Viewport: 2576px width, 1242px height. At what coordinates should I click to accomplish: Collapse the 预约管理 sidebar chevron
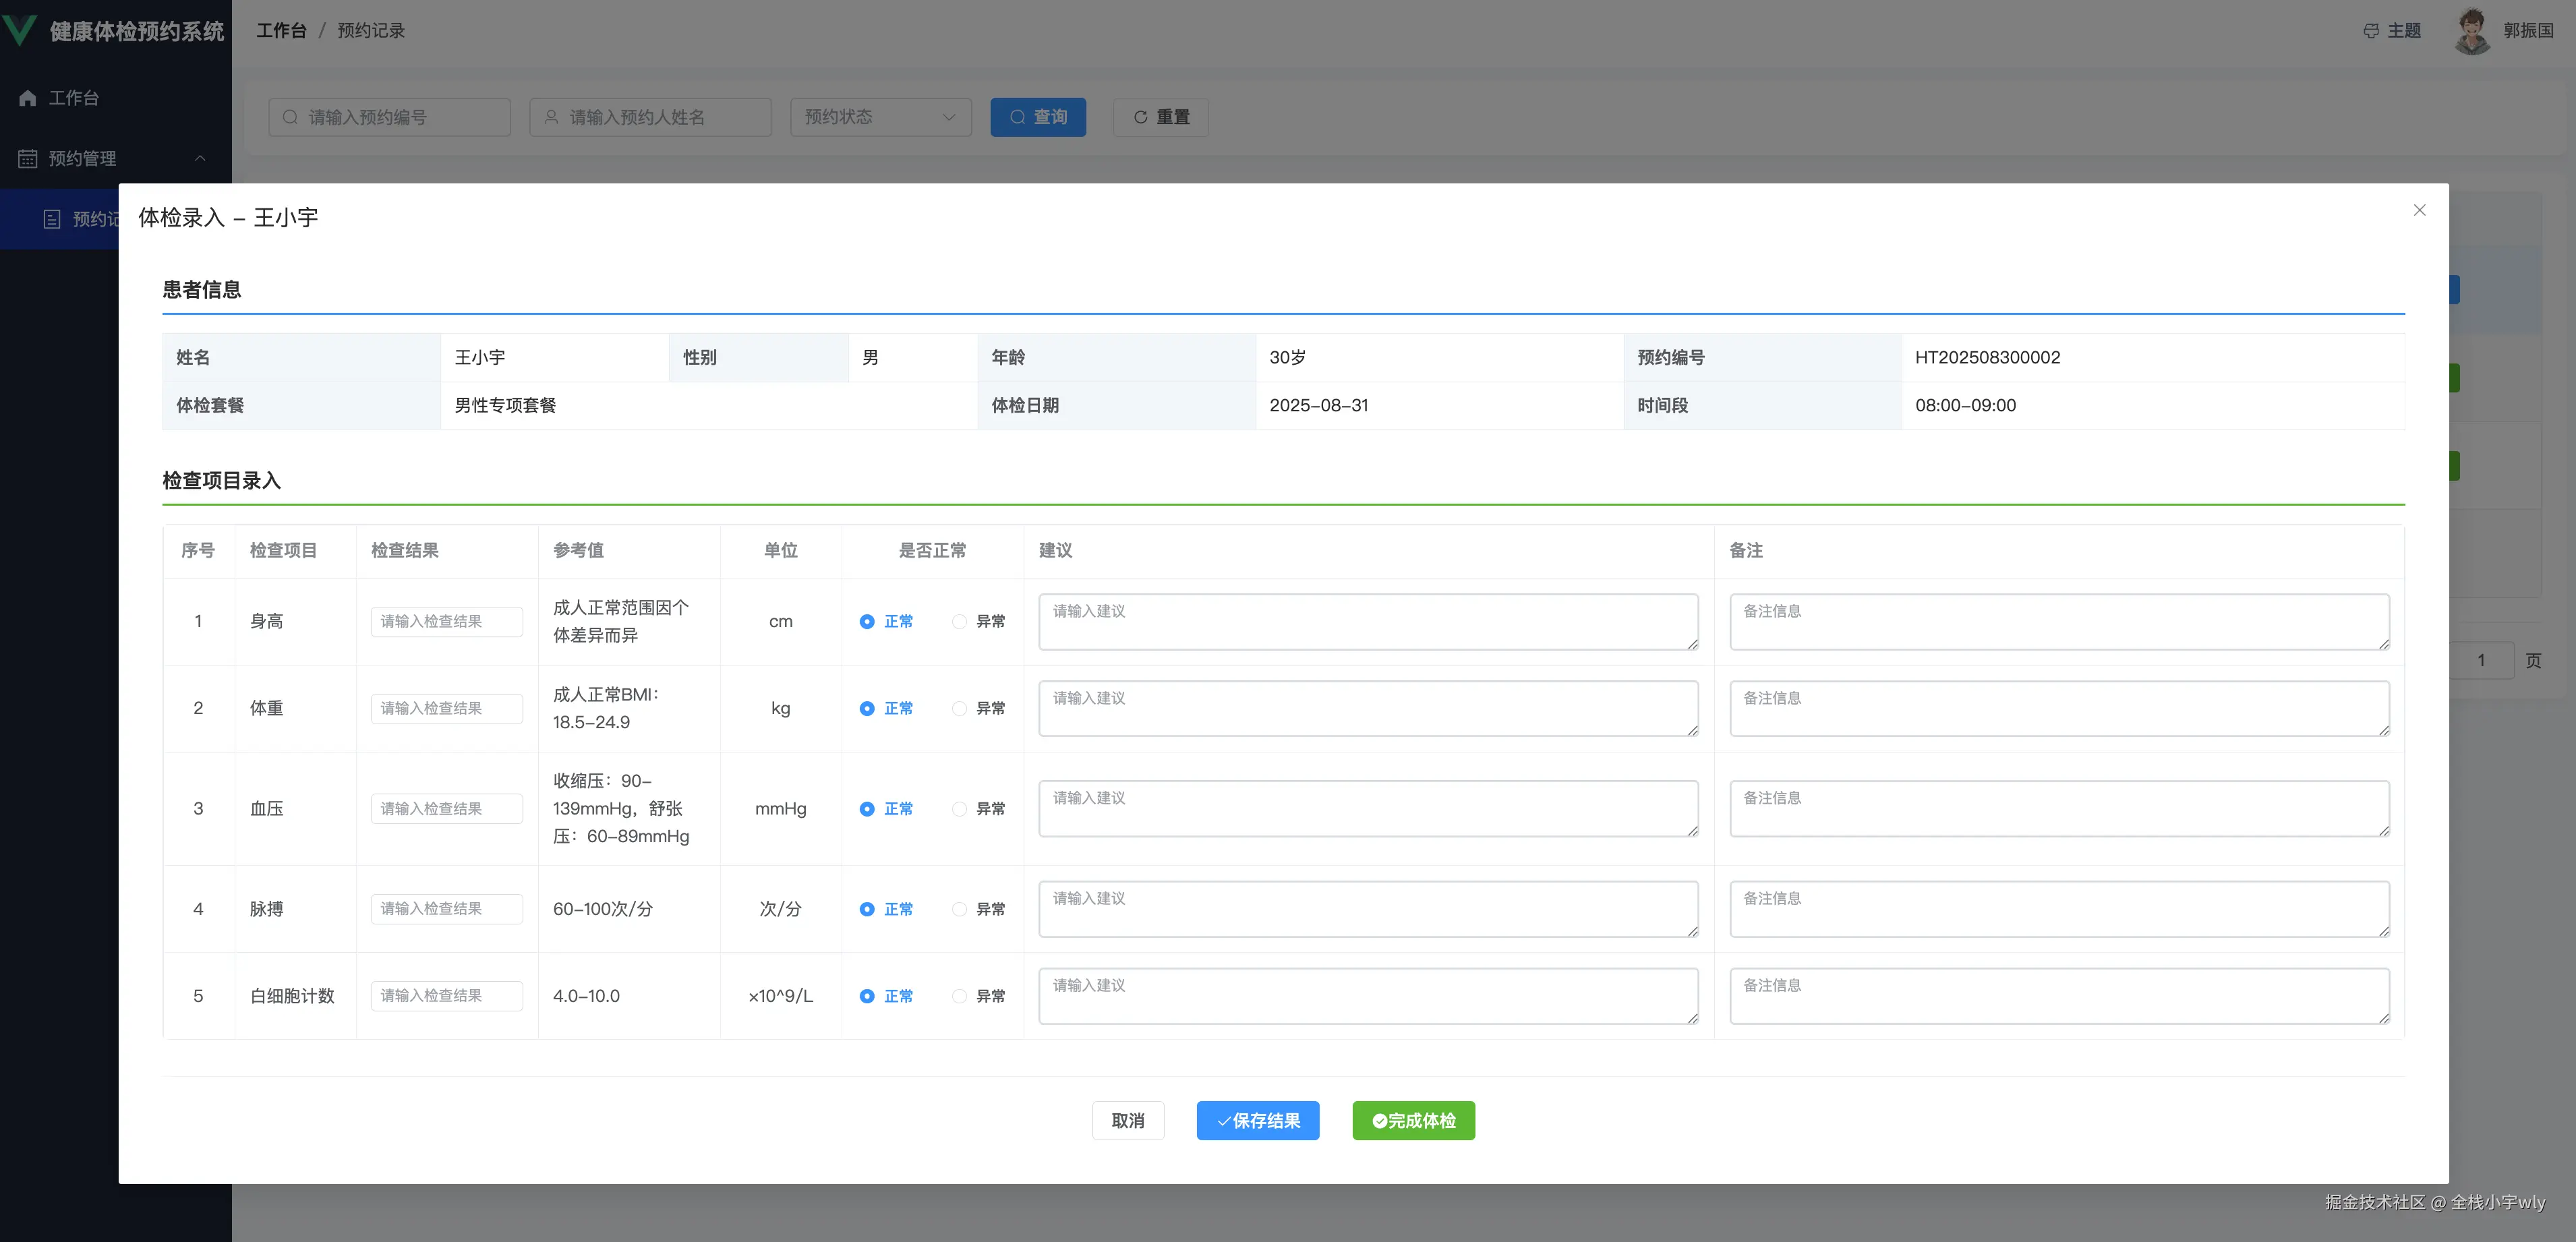click(200, 159)
